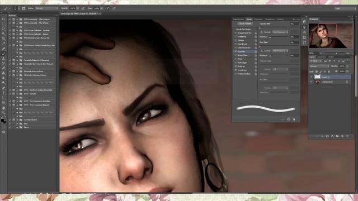Click create new group folder icon
The height and width of the screenshot is (201, 358).
(x=337, y=136)
